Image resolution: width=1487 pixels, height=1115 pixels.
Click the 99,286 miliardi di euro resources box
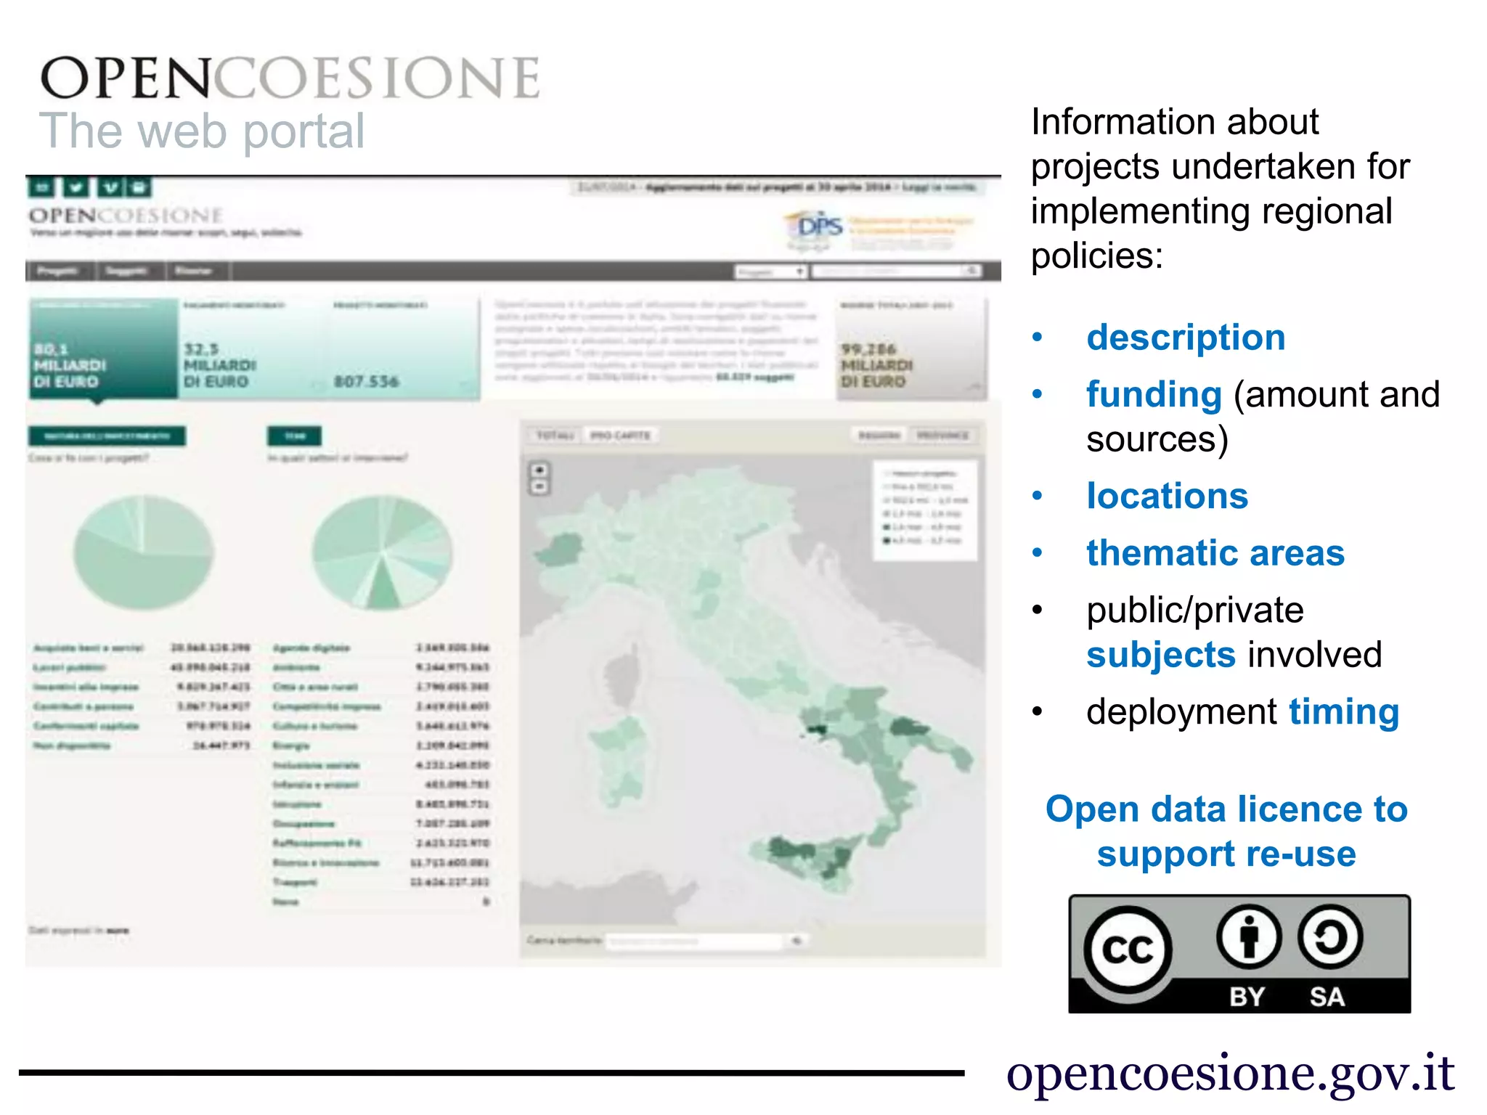(912, 348)
